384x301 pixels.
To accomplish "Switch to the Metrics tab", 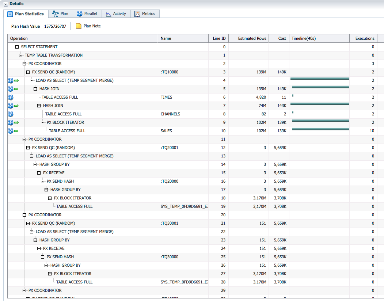I will 145,14.
